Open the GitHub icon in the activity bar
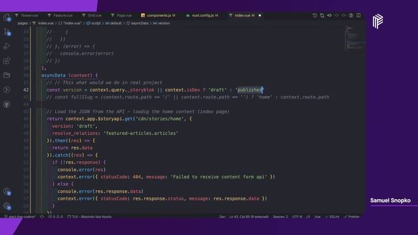 [x=7, y=104]
